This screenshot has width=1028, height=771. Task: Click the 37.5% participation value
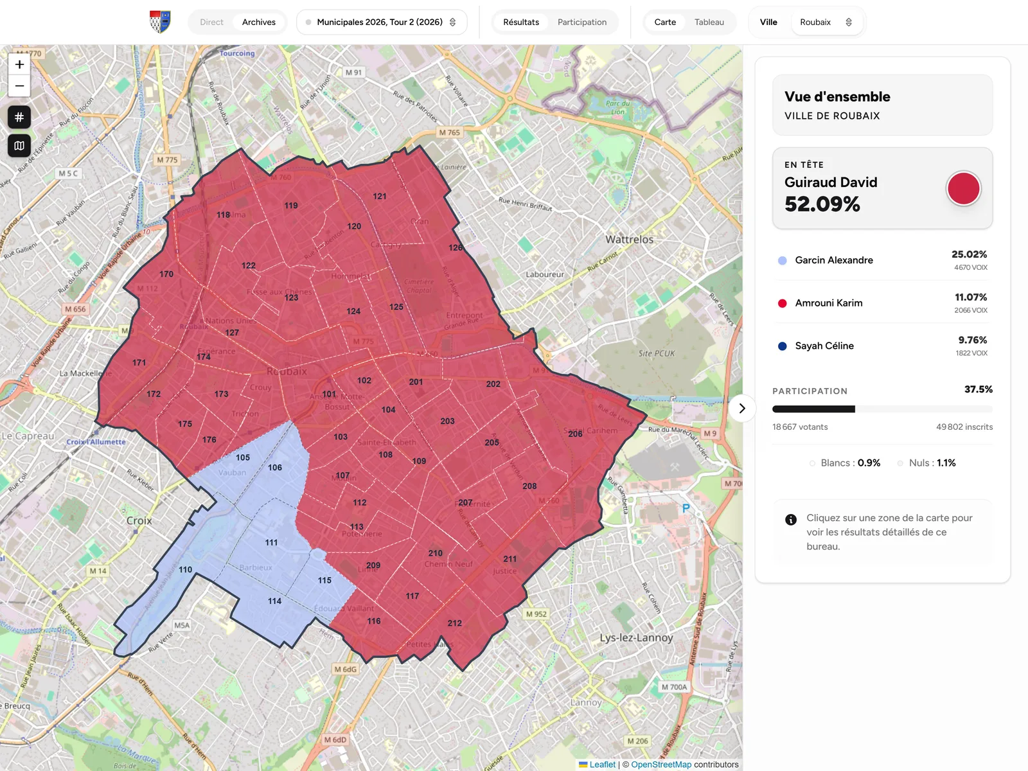point(979,389)
